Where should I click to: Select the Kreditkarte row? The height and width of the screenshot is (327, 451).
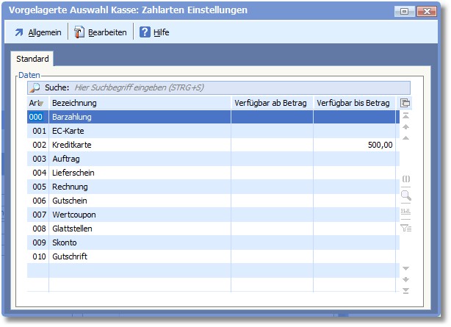click(140, 145)
